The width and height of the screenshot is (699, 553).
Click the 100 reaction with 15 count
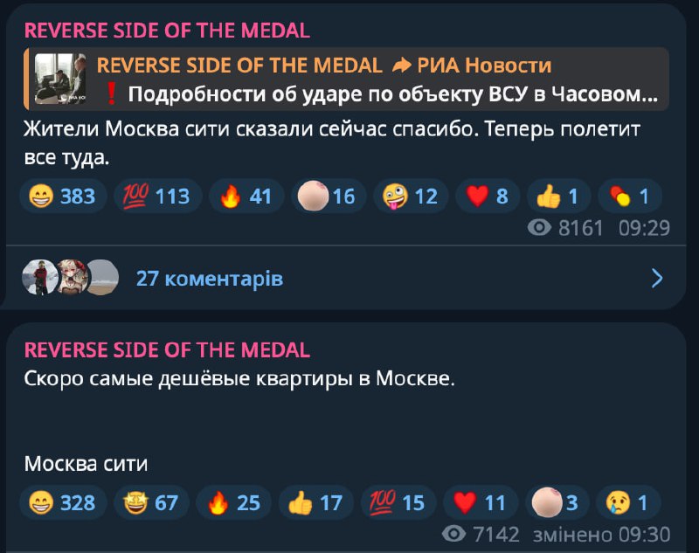(398, 502)
